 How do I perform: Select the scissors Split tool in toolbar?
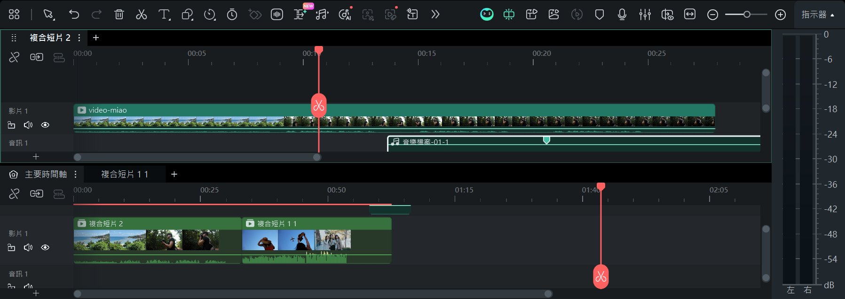(x=141, y=15)
